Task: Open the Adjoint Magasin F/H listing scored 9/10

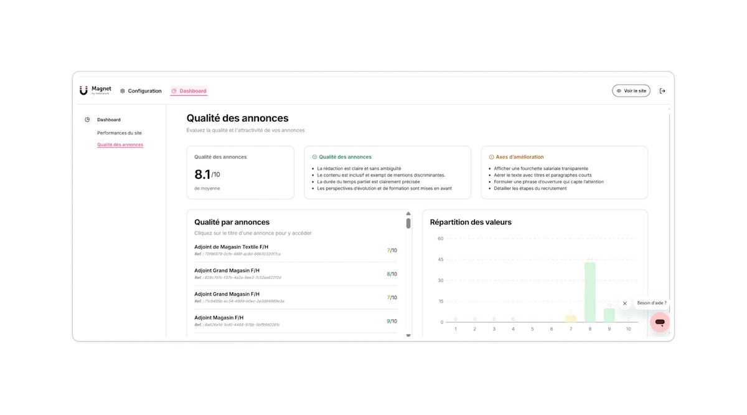Action: (218, 318)
